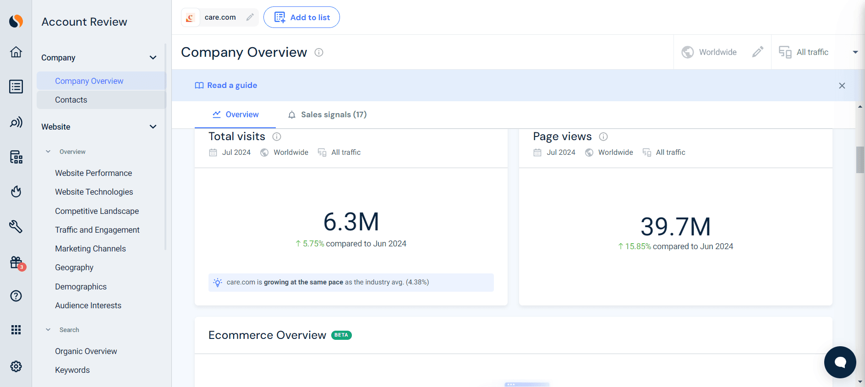Open the help question mark icon
The image size is (865, 387).
coord(16,296)
